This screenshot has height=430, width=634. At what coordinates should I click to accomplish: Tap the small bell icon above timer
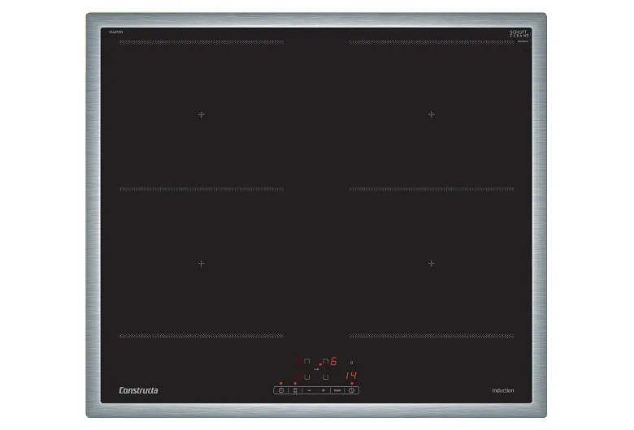[x=351, y=363]
